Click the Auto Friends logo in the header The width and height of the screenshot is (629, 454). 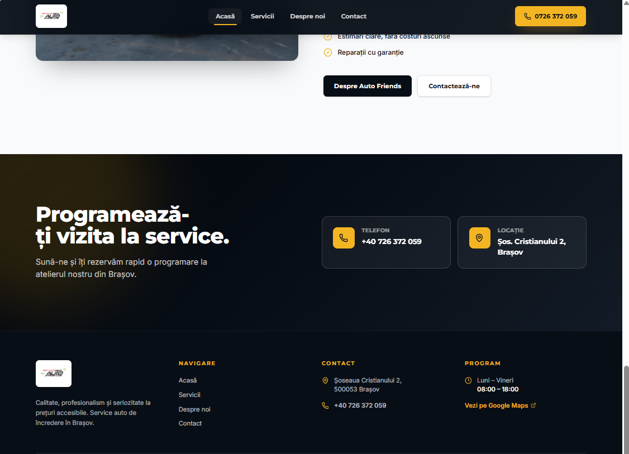click(x=51, y=16)
